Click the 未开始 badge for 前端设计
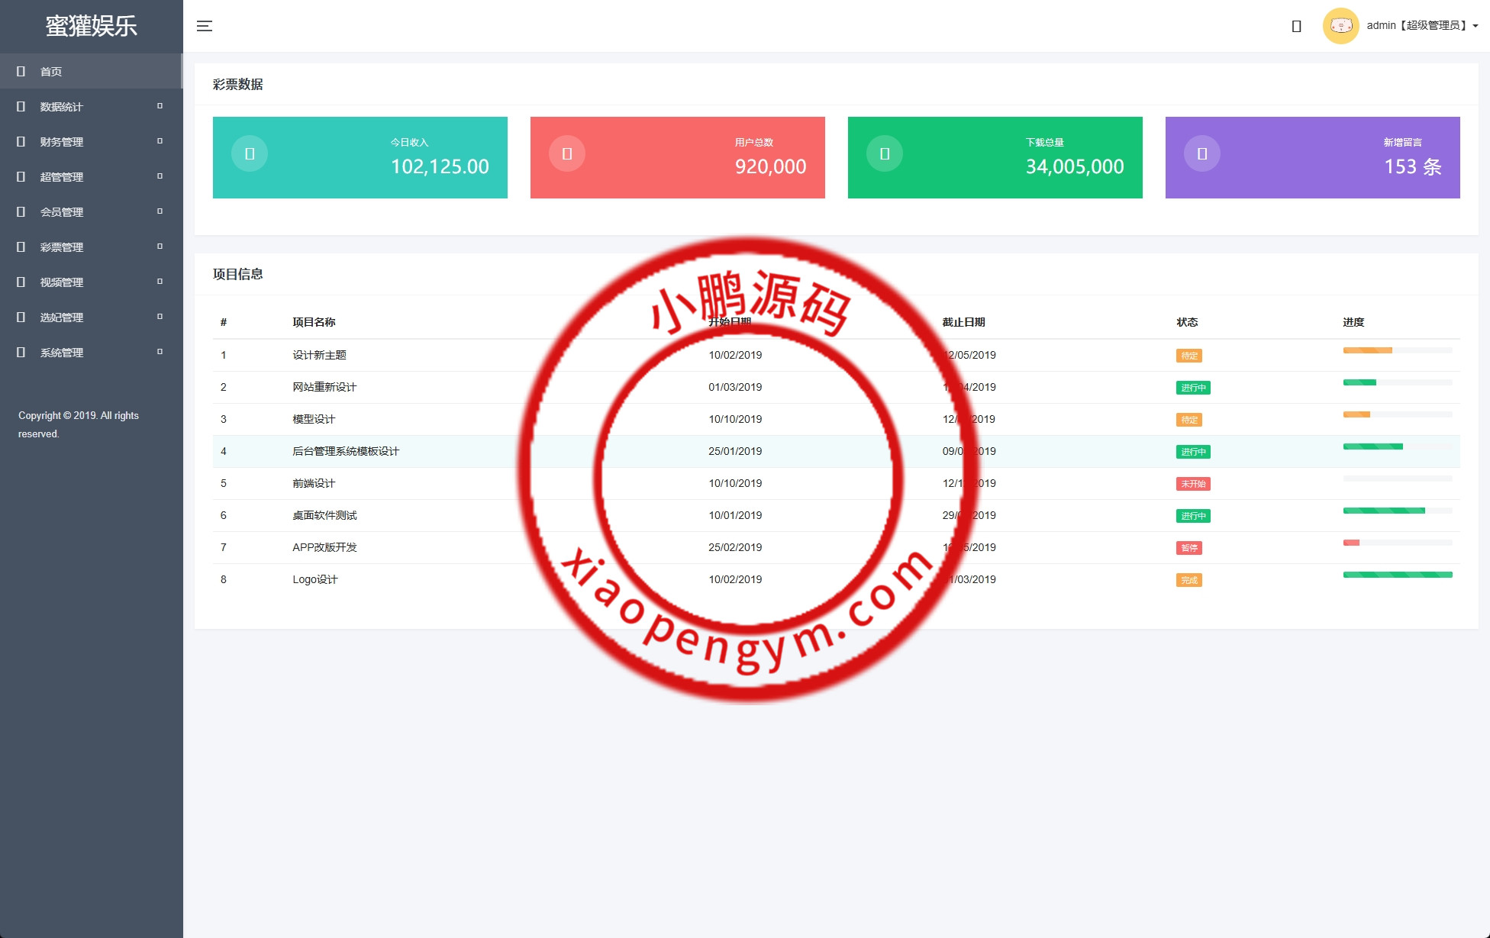Screen dimensions: 1490x938 coord(1193,484)
